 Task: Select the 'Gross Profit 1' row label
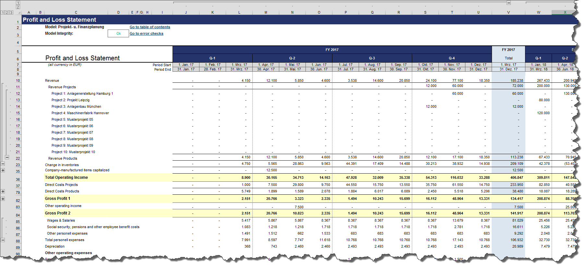[x=57, y=199]
